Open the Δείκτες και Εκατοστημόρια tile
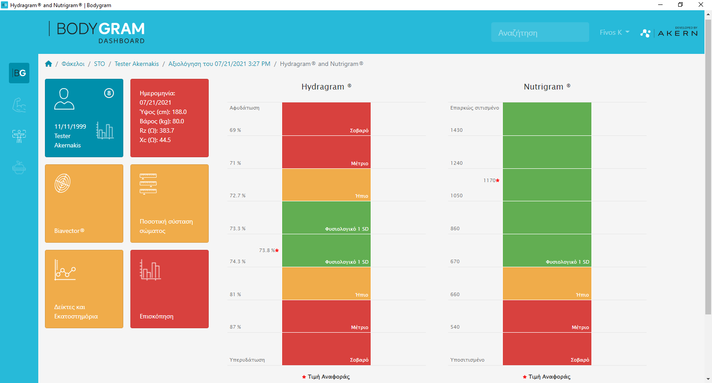This screenshot has width=712, height=383. 84,289
